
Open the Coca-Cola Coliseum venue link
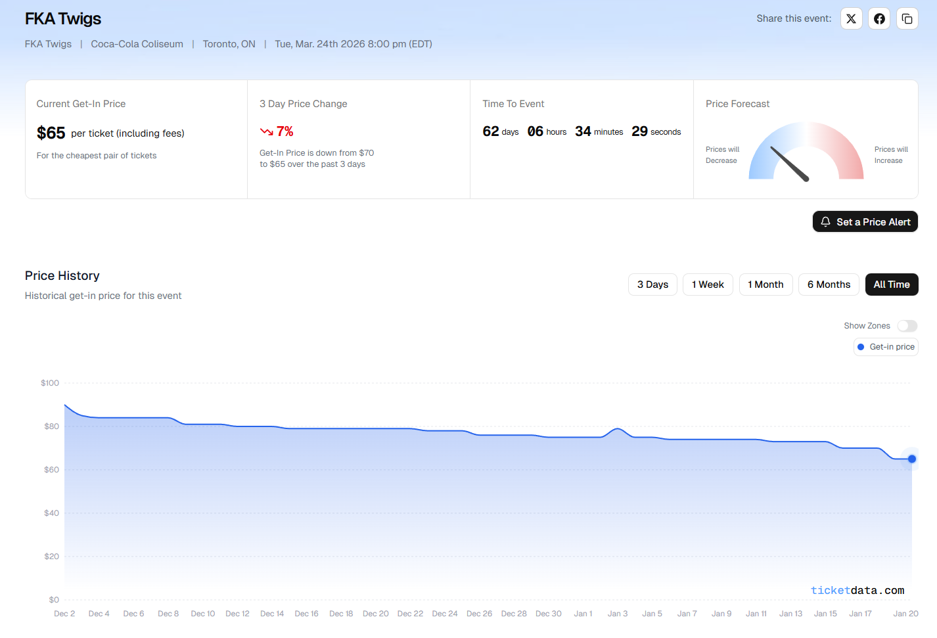coord(137,44)
